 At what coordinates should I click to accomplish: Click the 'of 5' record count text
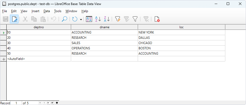(x=26, y=103)
